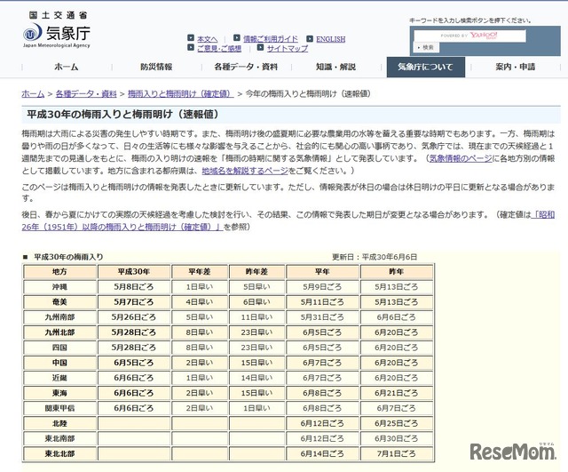Click the square icon before サイトマップ

tap(260, 47)
